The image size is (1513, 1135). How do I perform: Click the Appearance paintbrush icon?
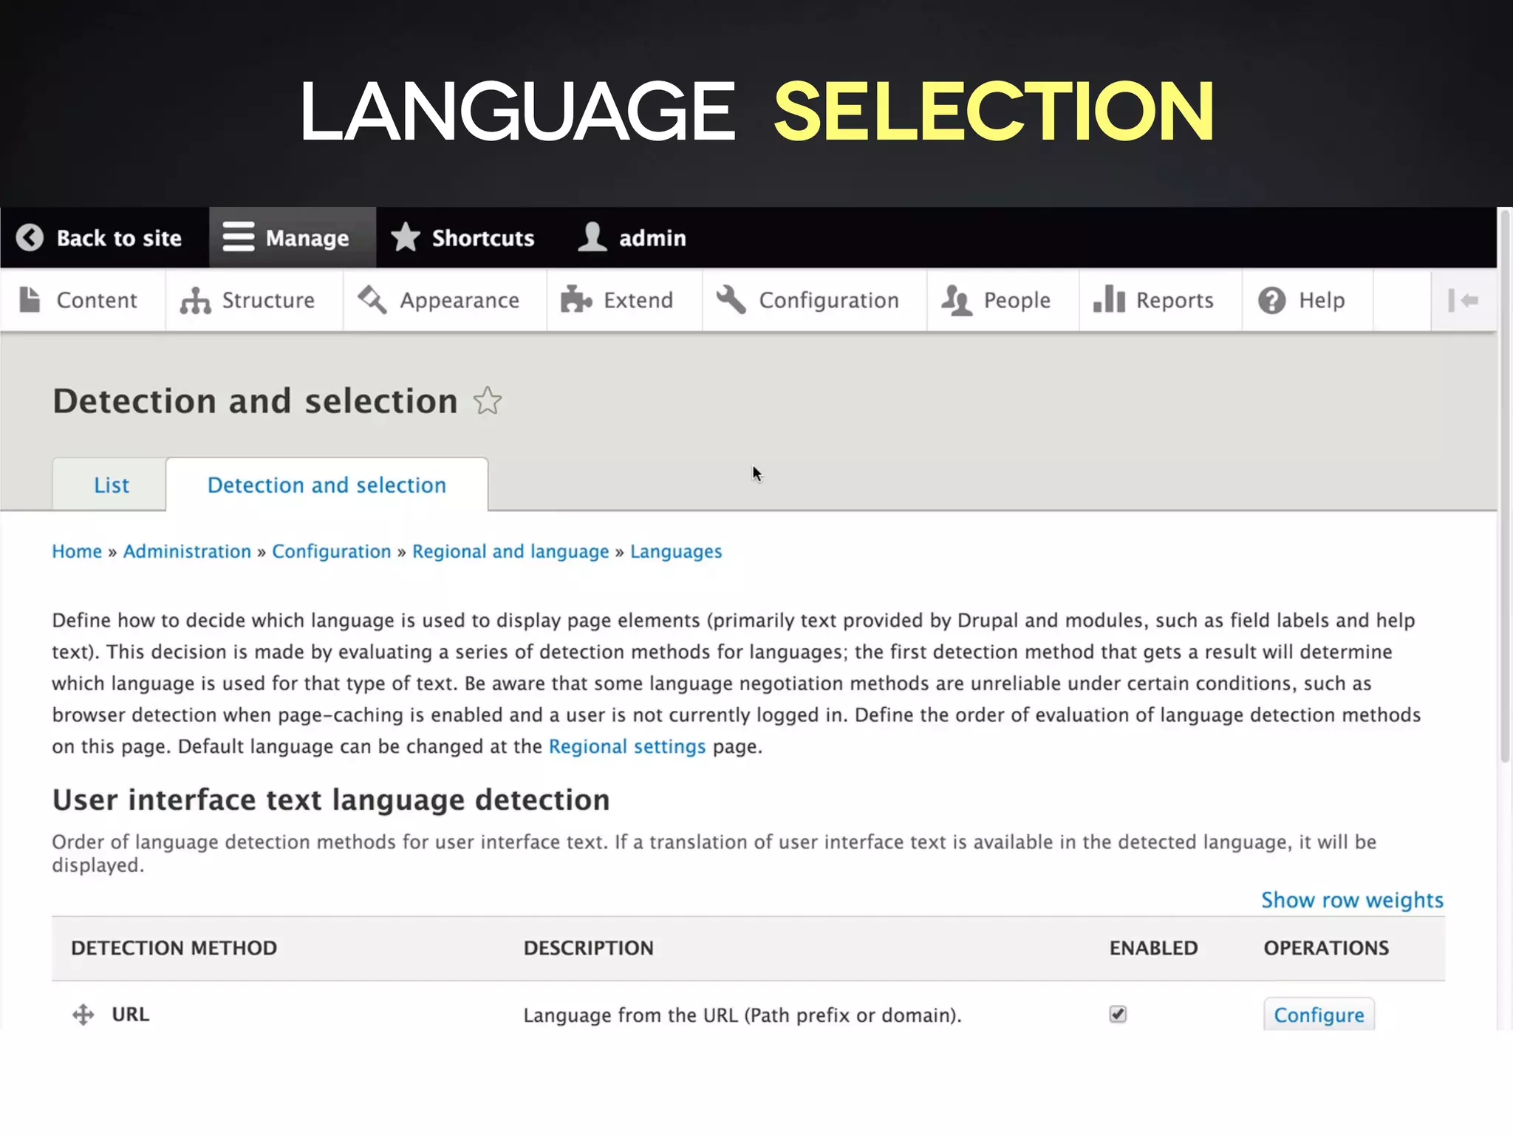372,300
